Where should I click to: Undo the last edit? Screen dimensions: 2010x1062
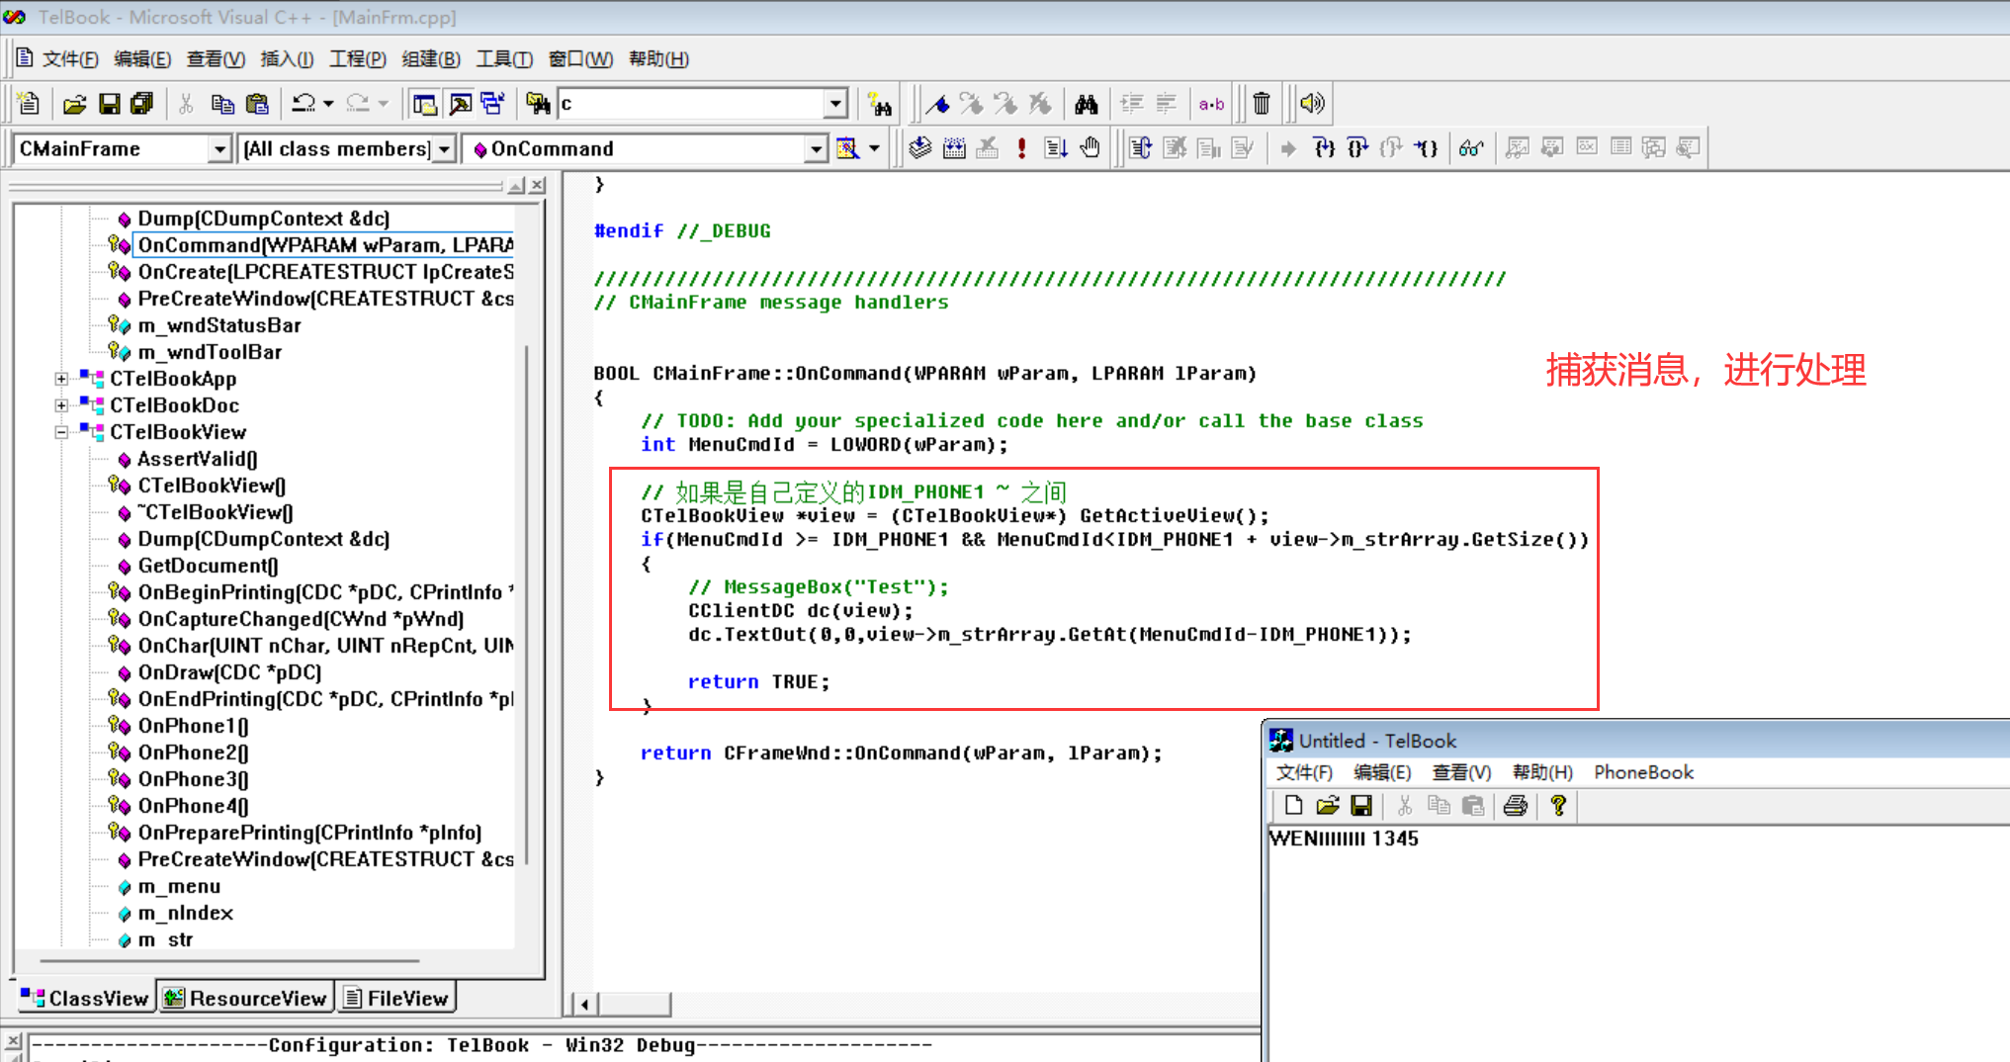point(304,104)
